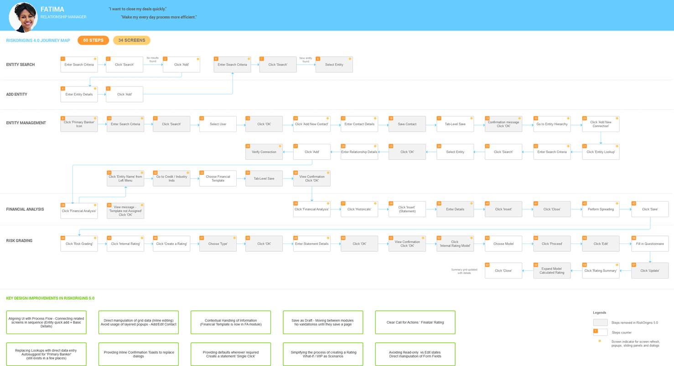Select the 'Fill in Questionnaire' step box
This screenshot has width=674, height=366.
click(649, 244)
